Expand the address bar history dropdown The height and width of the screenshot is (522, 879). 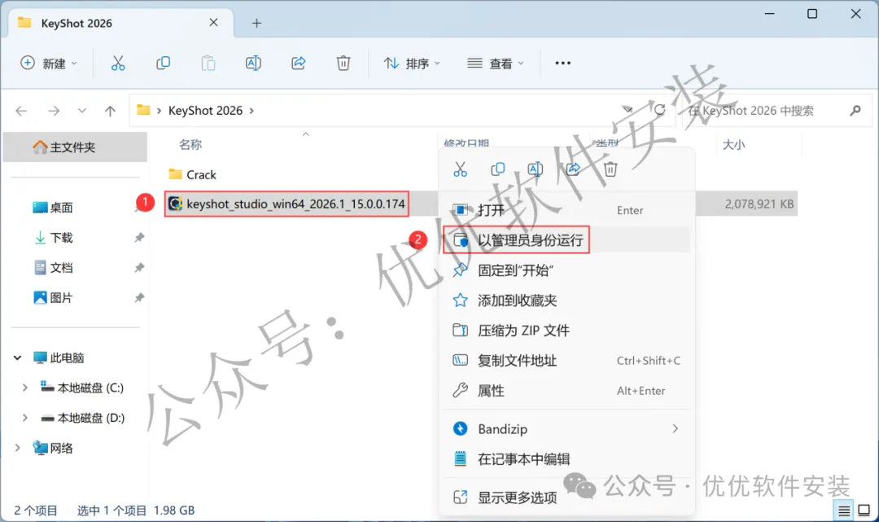(x=628, y=110)
